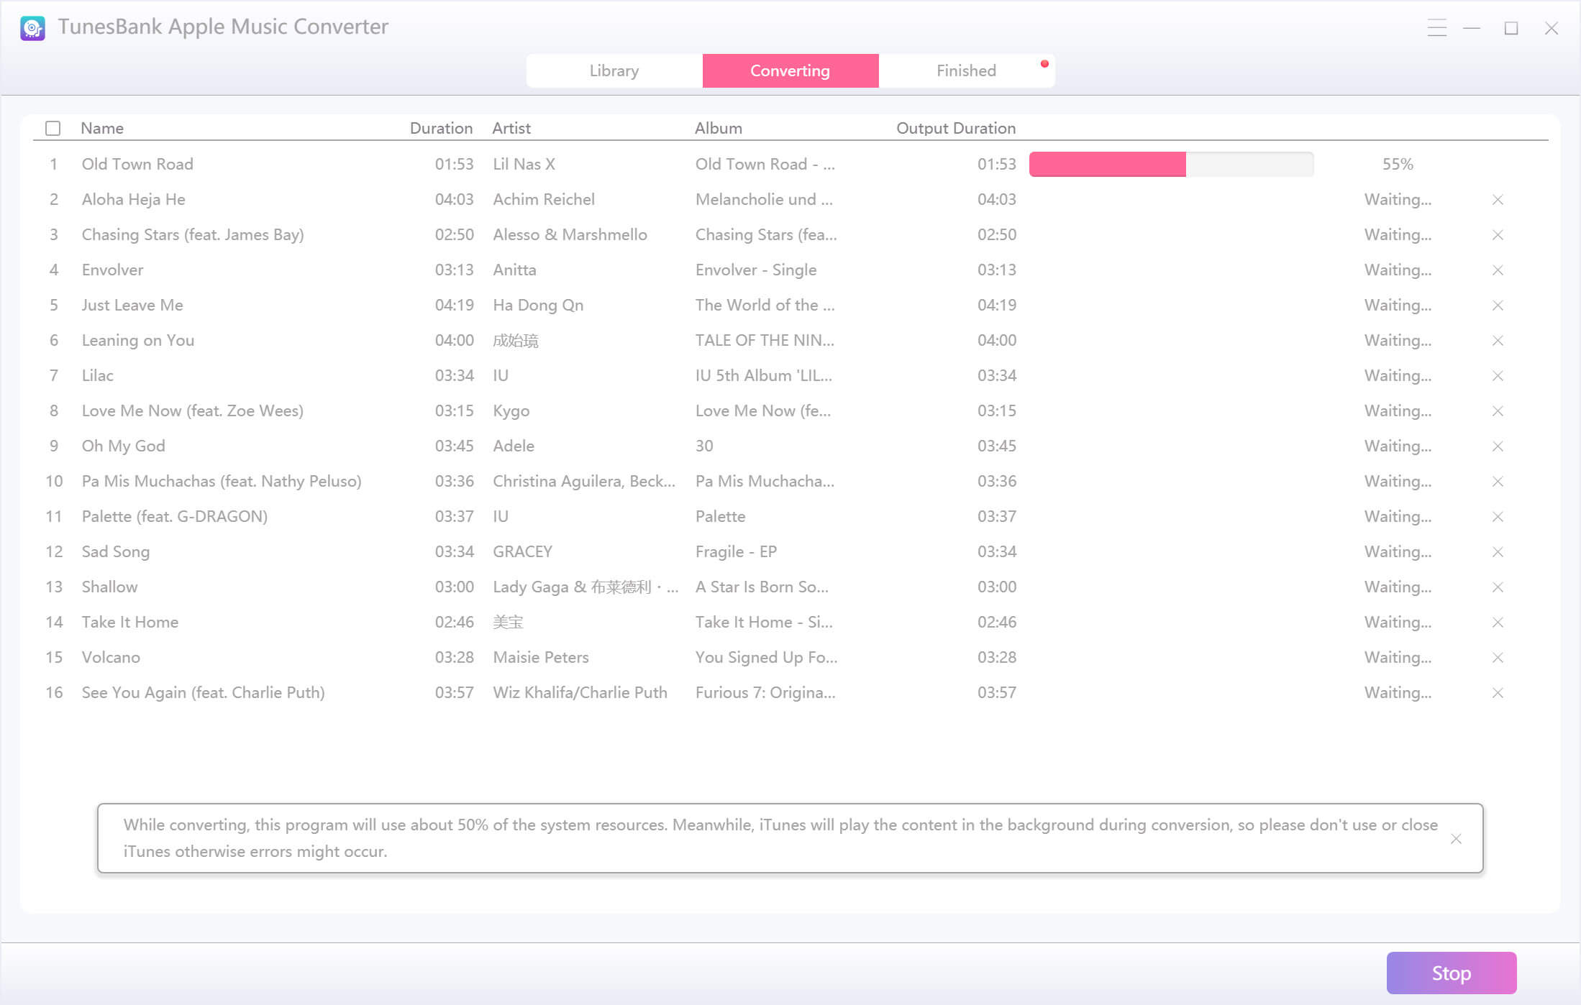Select the Aloha Heja He track name

(134, 199)
